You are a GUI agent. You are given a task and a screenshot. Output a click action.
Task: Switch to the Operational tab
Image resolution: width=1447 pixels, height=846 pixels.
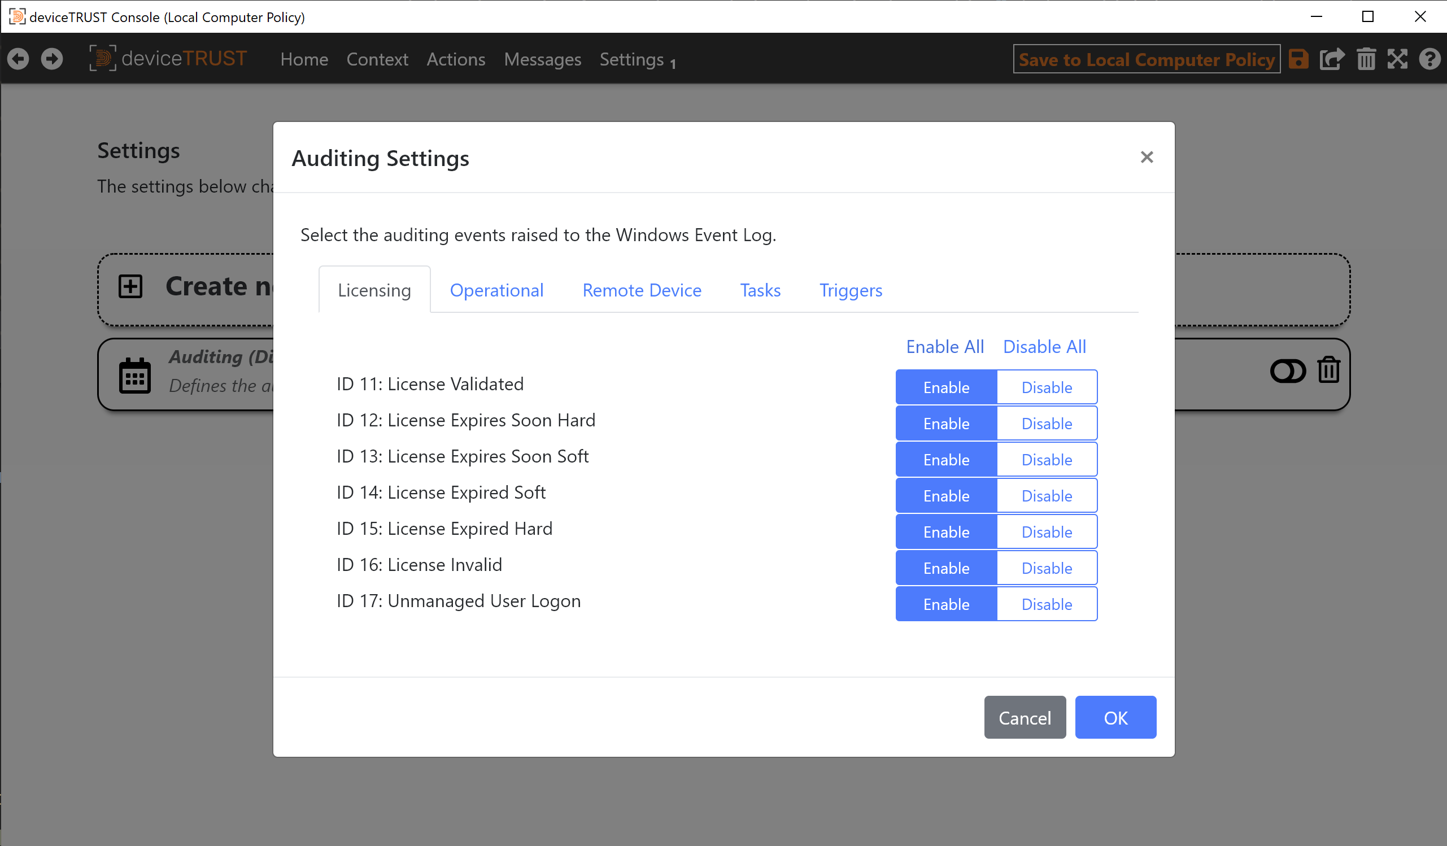tap(496, 290)
